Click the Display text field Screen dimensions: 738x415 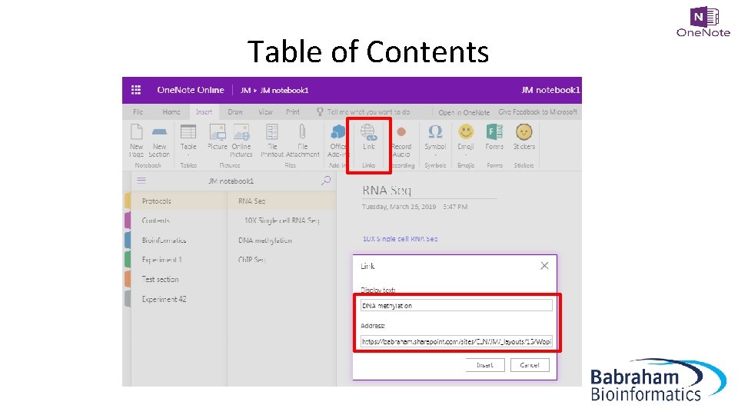(456, 305)
